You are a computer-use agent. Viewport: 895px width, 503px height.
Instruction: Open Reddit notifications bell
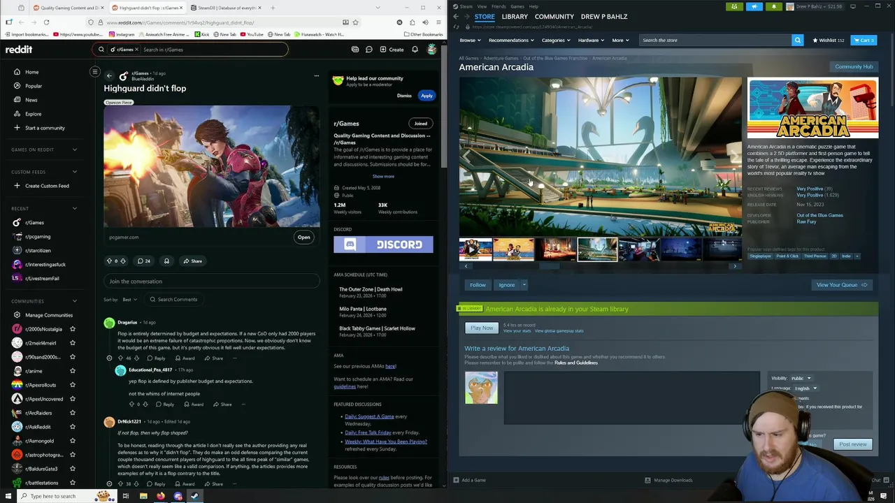415,50
